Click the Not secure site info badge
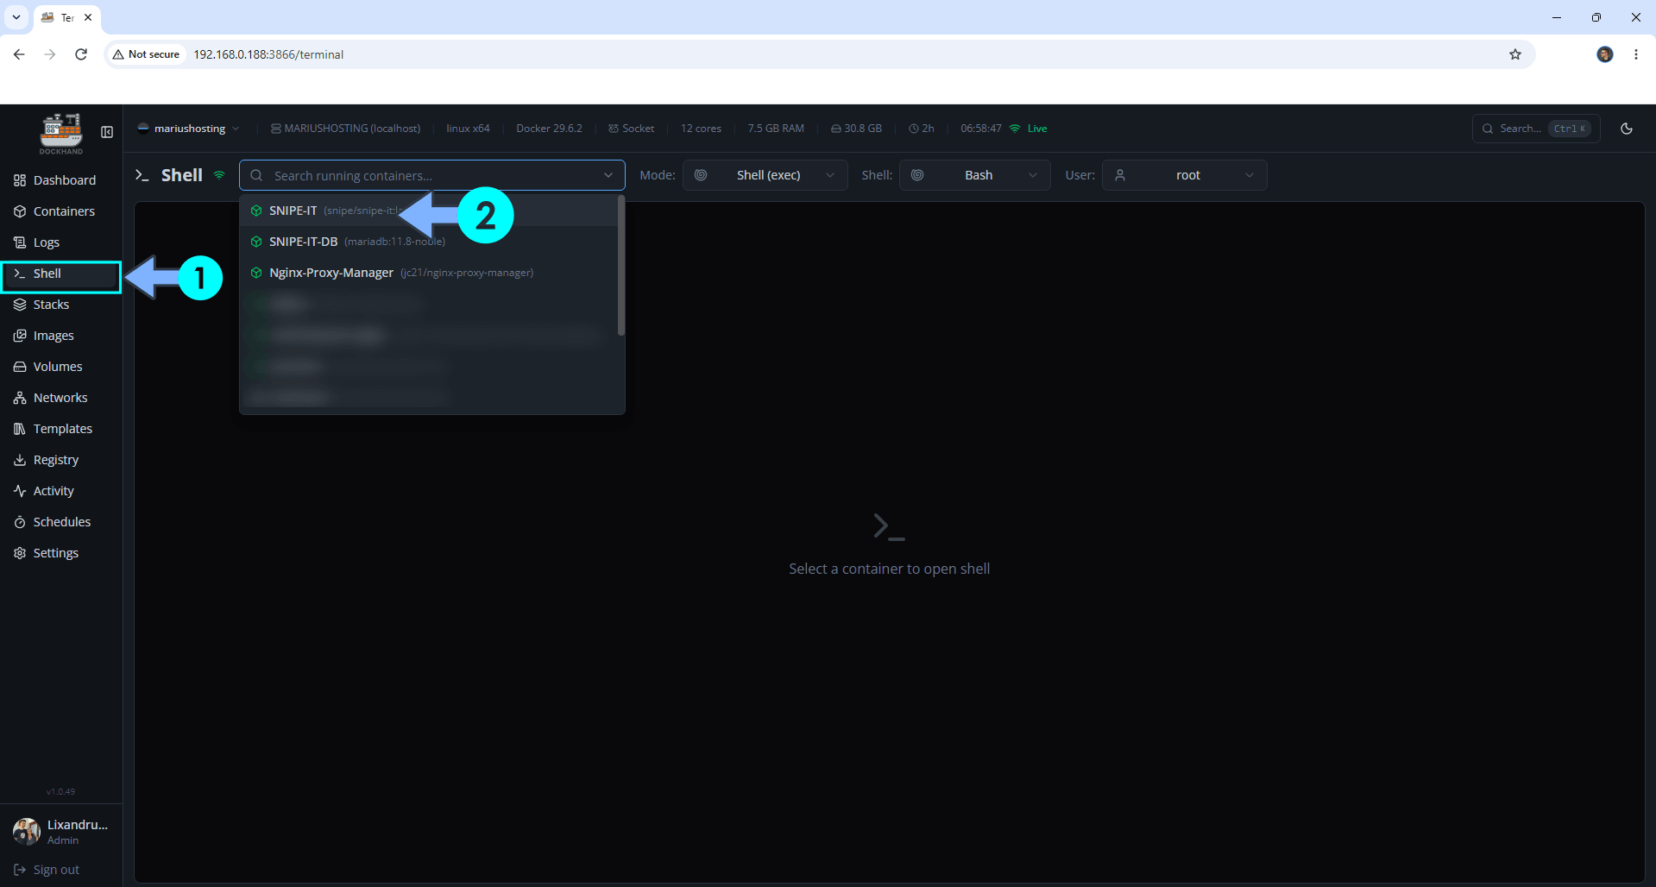This screenshot has height=887, width=1656. [x=146, y=54]
